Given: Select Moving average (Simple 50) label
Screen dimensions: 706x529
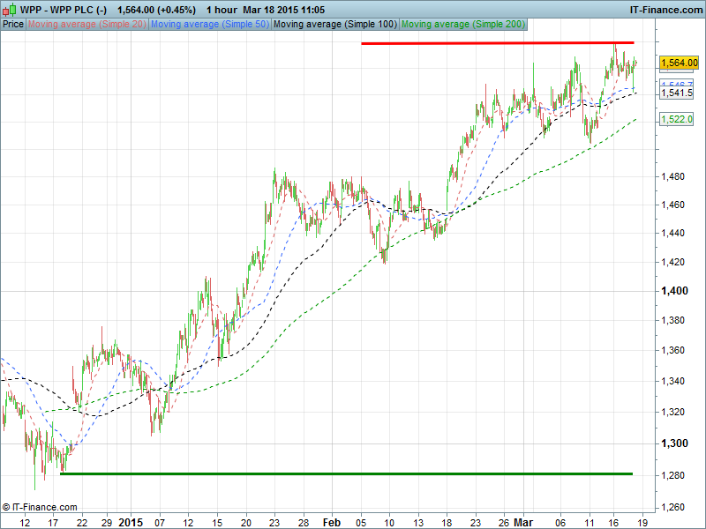Looking at the screenshot, I should (x=210, y=24).
